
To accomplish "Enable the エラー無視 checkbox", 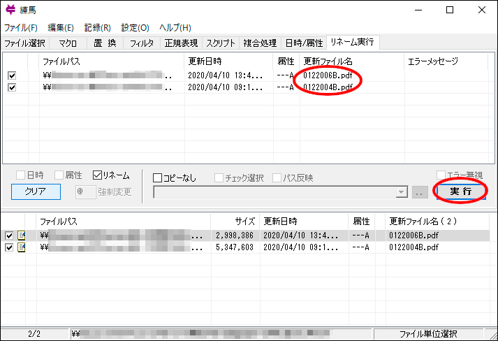I will point(441,175).
